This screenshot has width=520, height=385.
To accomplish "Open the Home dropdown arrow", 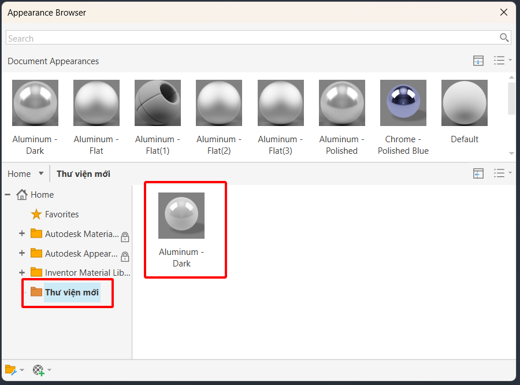I will click(x=41, y=173).
